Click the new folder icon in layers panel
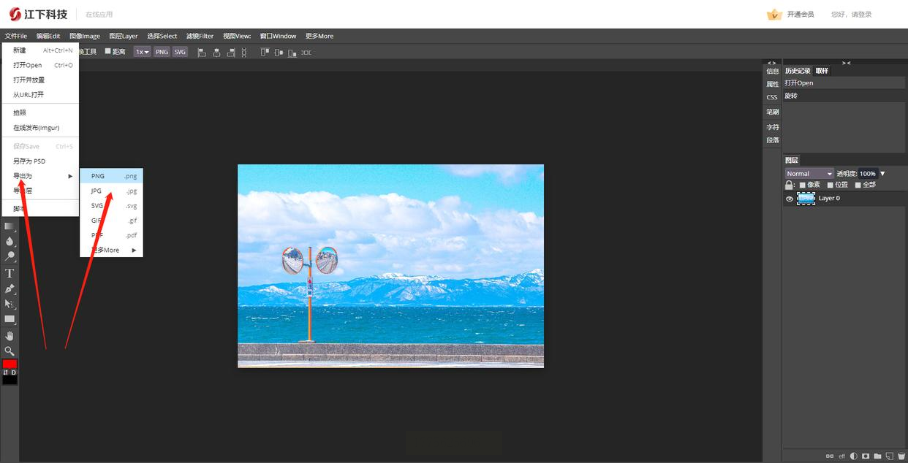 click(x=877, y=456)
